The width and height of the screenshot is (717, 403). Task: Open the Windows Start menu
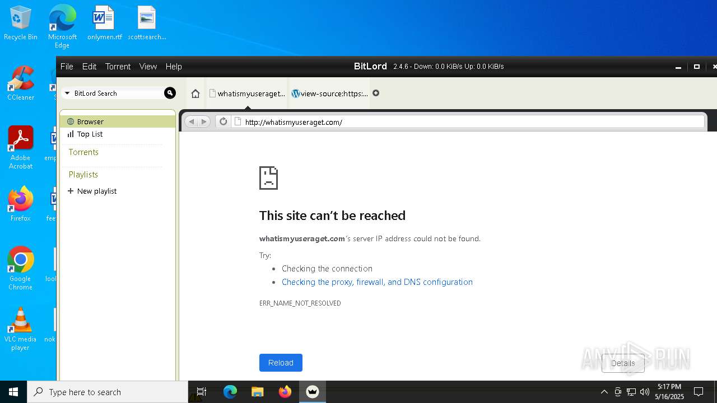point(13,392)
